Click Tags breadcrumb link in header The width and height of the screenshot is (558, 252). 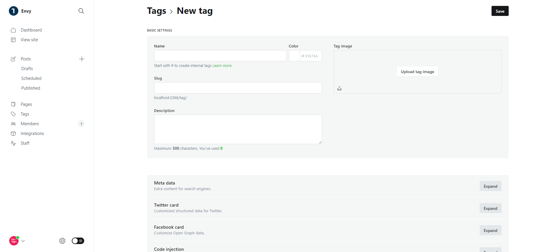point(157,11)
